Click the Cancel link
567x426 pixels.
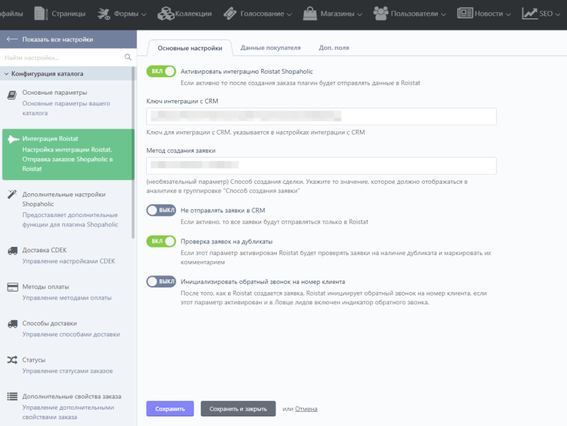(x=306, y=408)
